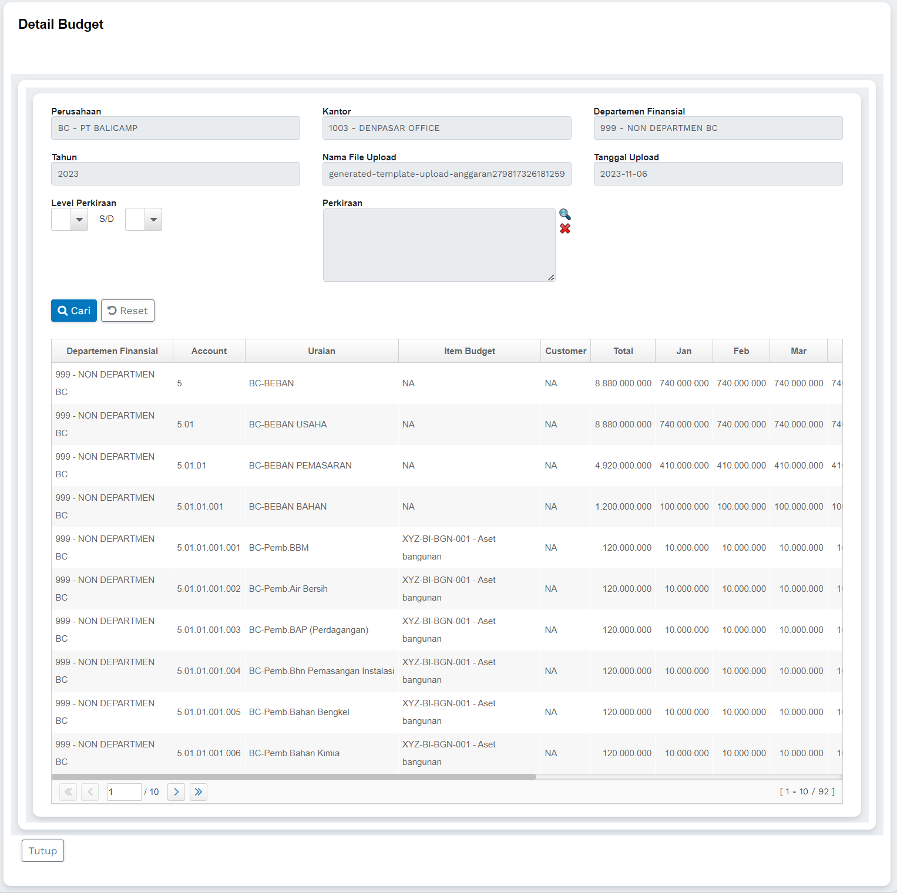
Task: Close the dialog with Tutup button
Action: 43,851
